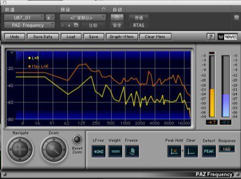Screen dimensions: 241x179
Task: Click the Max L+R legend entry
Action: (x=38, y=66)
